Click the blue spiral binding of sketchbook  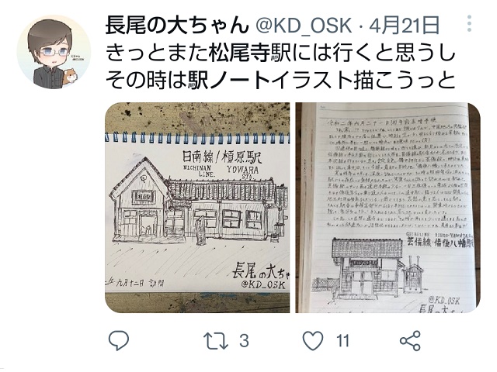click(197, 138)
